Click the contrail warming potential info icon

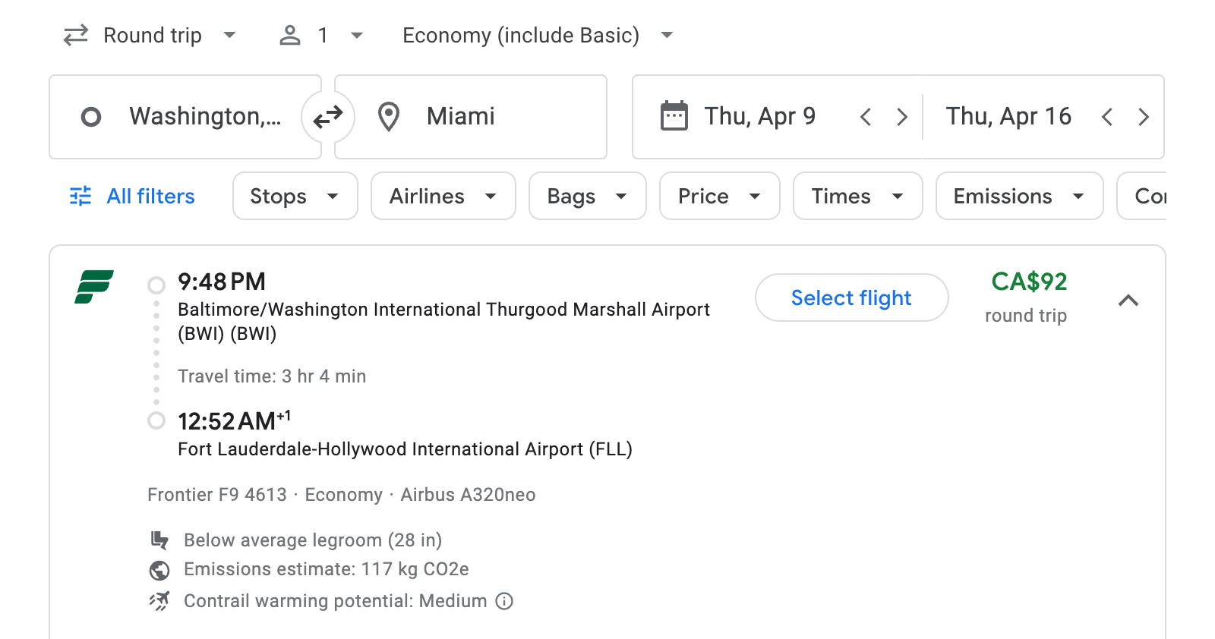(505, 601)
